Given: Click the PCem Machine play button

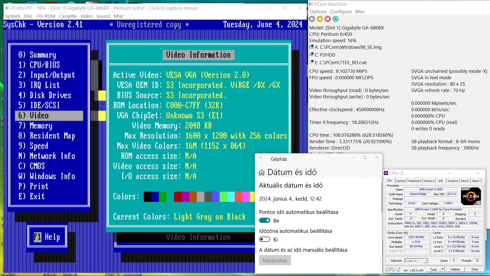Looking at the screenshot, I should 312,19.
